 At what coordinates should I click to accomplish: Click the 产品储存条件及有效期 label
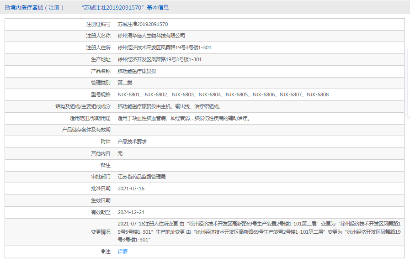[86, 130]
